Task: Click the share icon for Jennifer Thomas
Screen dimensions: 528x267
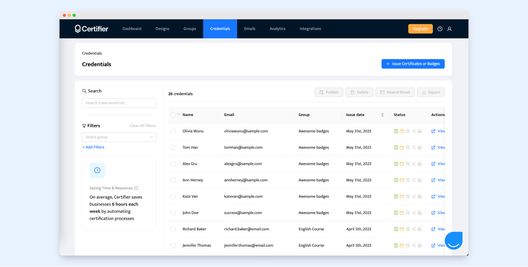Action: (414, 246)
